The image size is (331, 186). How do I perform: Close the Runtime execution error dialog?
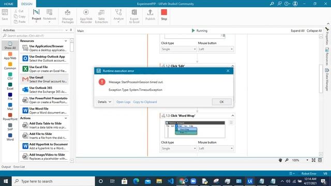point(228,71)
